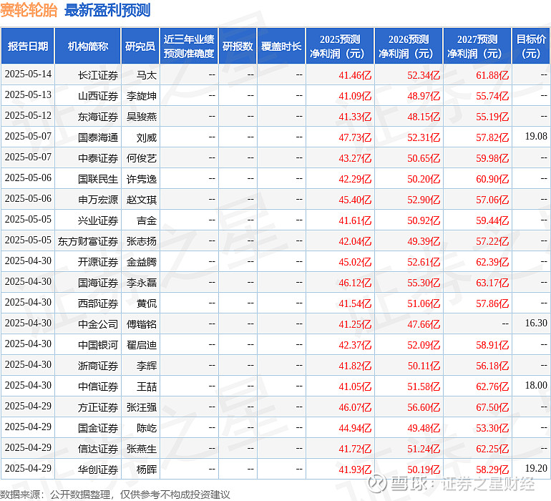The height and width of the screenshot is (501, 551).
Task: Click the target price 19.20
Action: click(x=536, y=468)
